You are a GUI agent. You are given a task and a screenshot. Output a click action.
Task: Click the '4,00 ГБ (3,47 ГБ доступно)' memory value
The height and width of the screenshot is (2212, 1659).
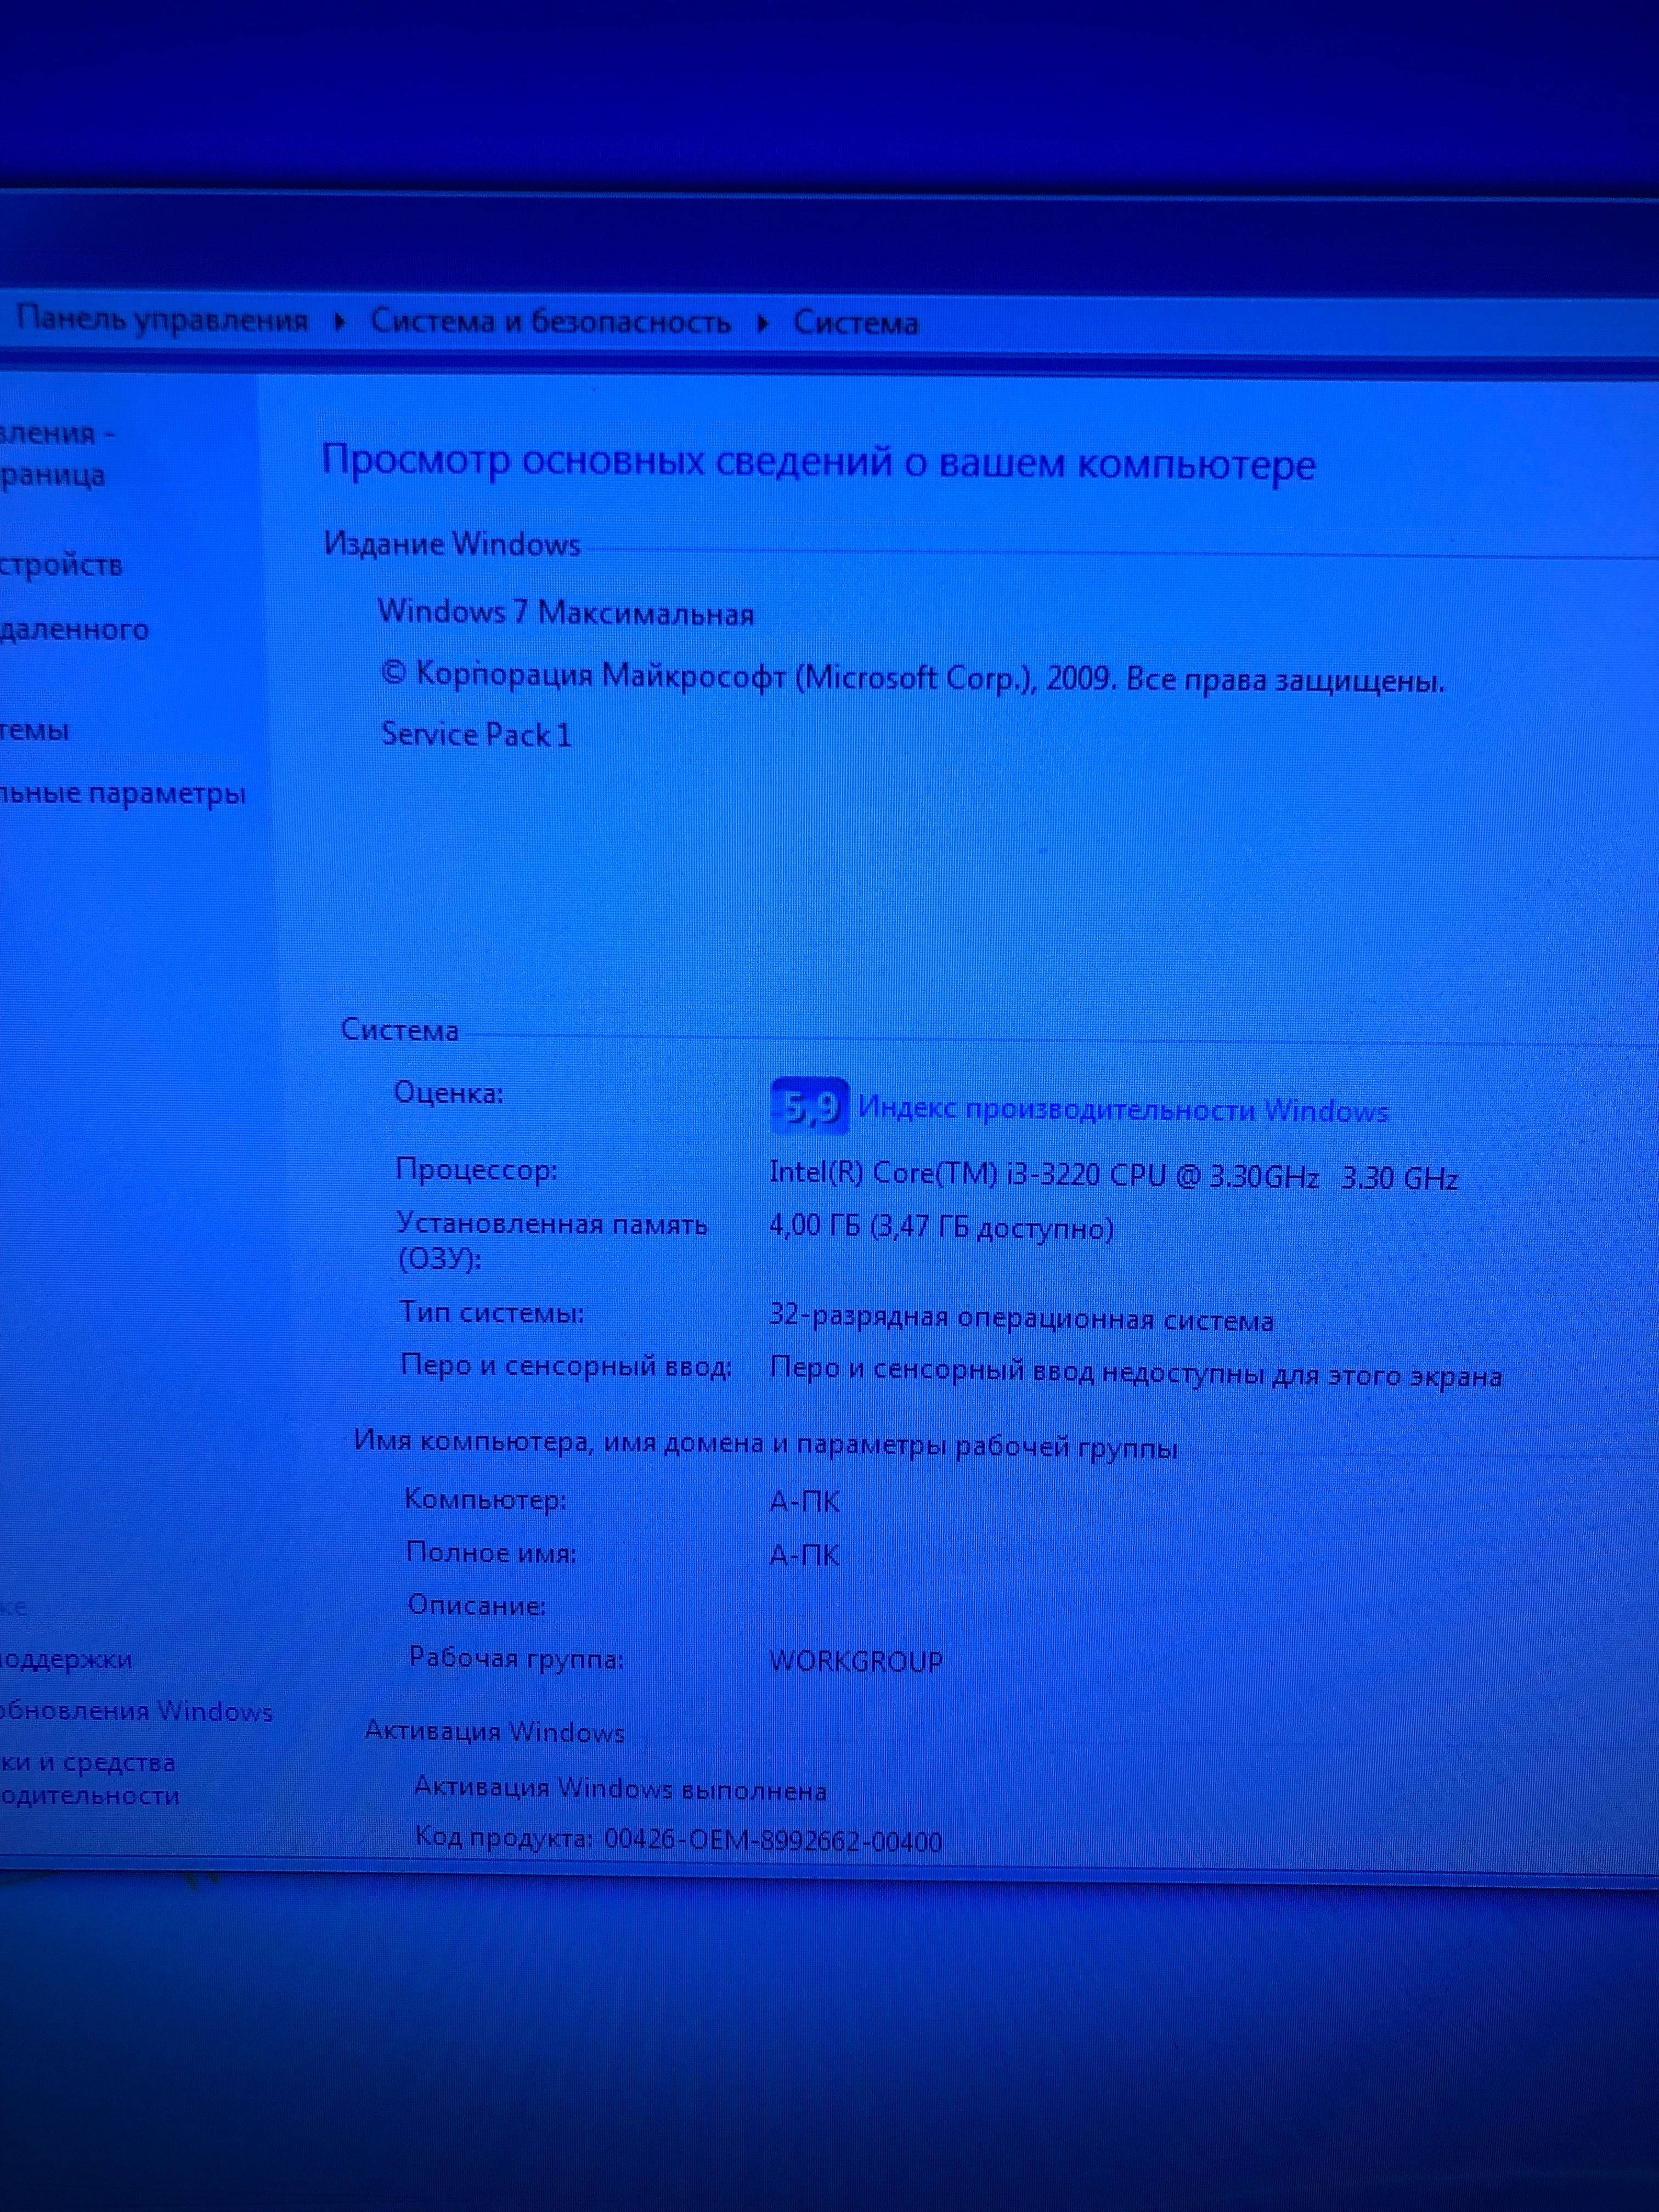941,1227
